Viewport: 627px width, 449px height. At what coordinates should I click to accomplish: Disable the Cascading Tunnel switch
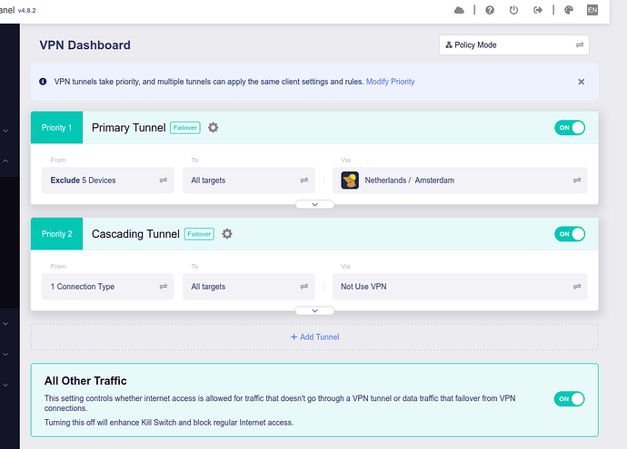click(x=570, y=234)
